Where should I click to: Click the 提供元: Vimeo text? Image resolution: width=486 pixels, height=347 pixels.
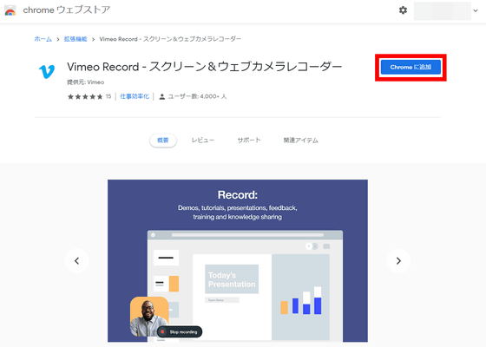(86, 82)
